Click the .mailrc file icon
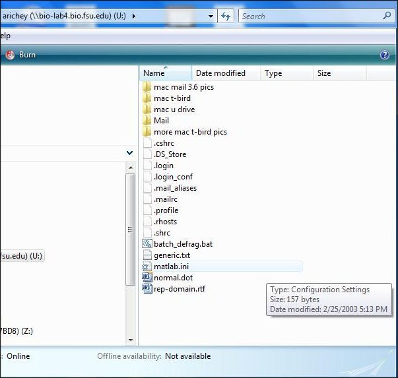The height and width of the screenshot is (378, 398). click(147, 199)
